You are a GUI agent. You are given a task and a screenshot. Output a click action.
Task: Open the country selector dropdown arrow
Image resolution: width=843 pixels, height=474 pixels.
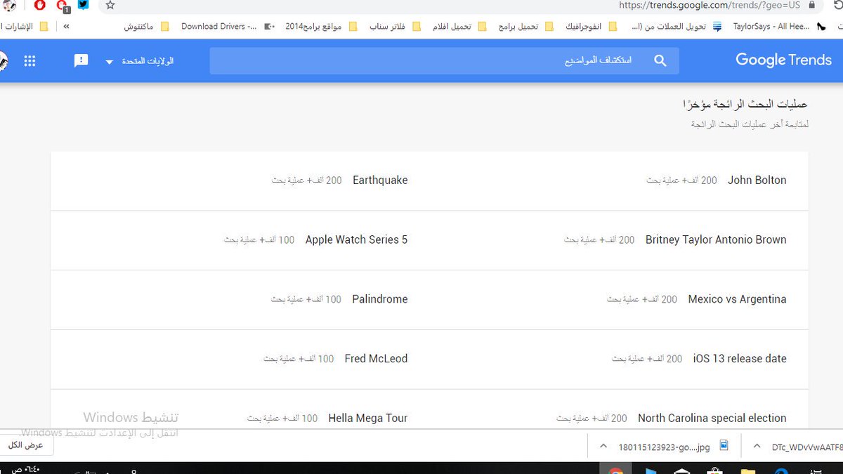click(109, 62)
